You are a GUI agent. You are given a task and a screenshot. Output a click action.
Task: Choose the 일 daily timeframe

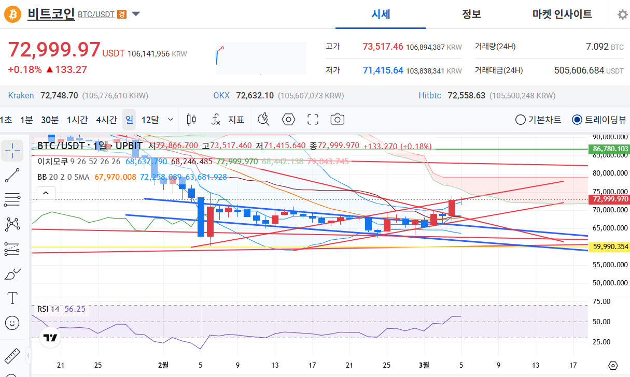pyautogui.click(x=129, y=120)
